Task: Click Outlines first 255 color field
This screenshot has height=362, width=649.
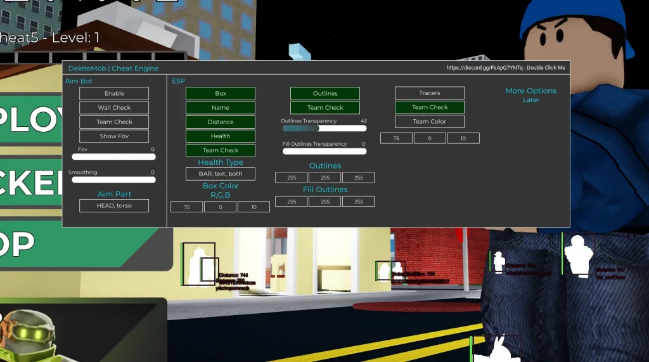Action: coord(292,178)
